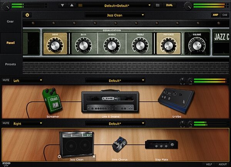Toggle the amp panel power button
Viewport: 231px width, 167px height.
[x=27, y=15]
